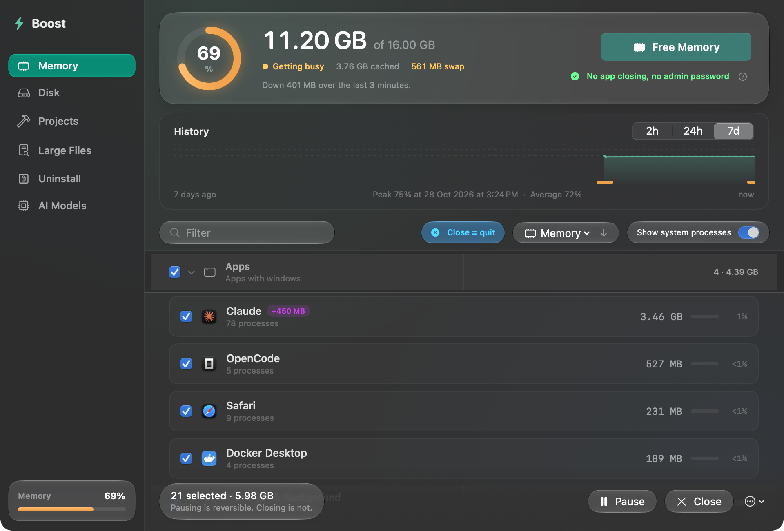Screen dimensions: 784x531
Task: Uncheck the Docker Desktop checkbox
Action: click(186, 458)
